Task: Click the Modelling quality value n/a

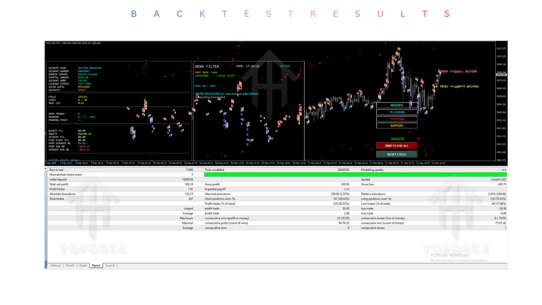Action: click(504, 170)
